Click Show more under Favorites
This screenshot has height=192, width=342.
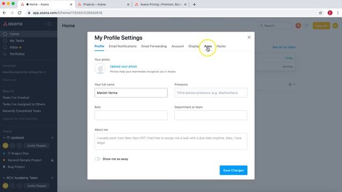10,80
